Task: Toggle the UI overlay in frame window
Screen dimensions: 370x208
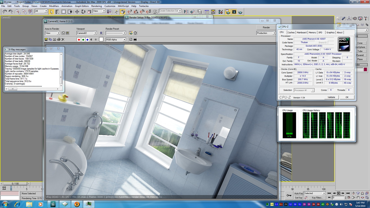Action: tap(131, 40)
